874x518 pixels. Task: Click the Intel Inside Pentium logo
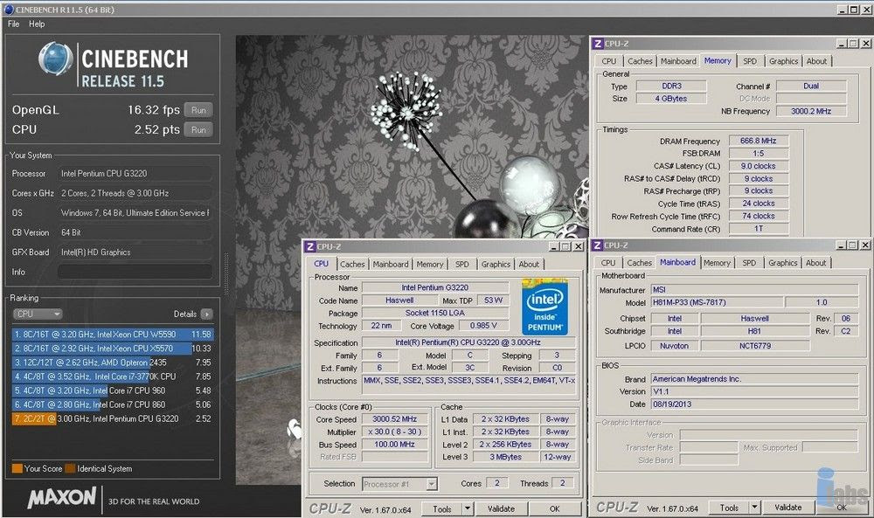click(x=545, y=307)
